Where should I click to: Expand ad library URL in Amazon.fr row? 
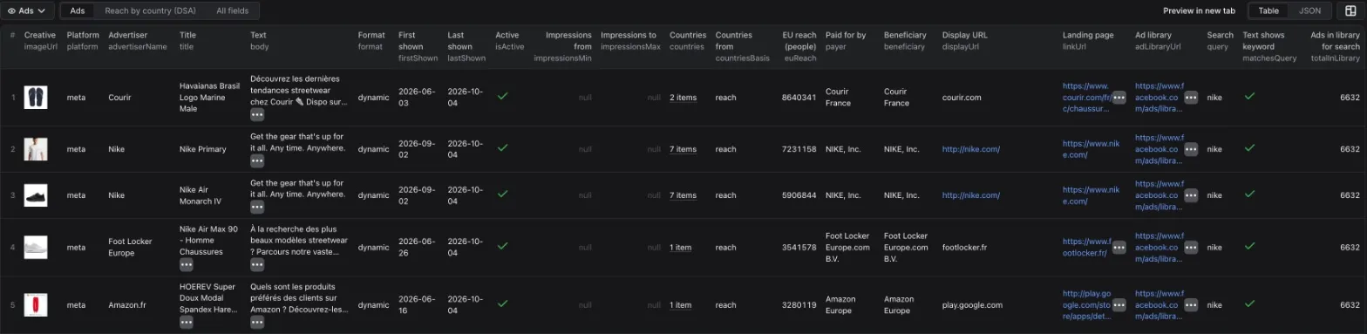(x=1191, y=305)
